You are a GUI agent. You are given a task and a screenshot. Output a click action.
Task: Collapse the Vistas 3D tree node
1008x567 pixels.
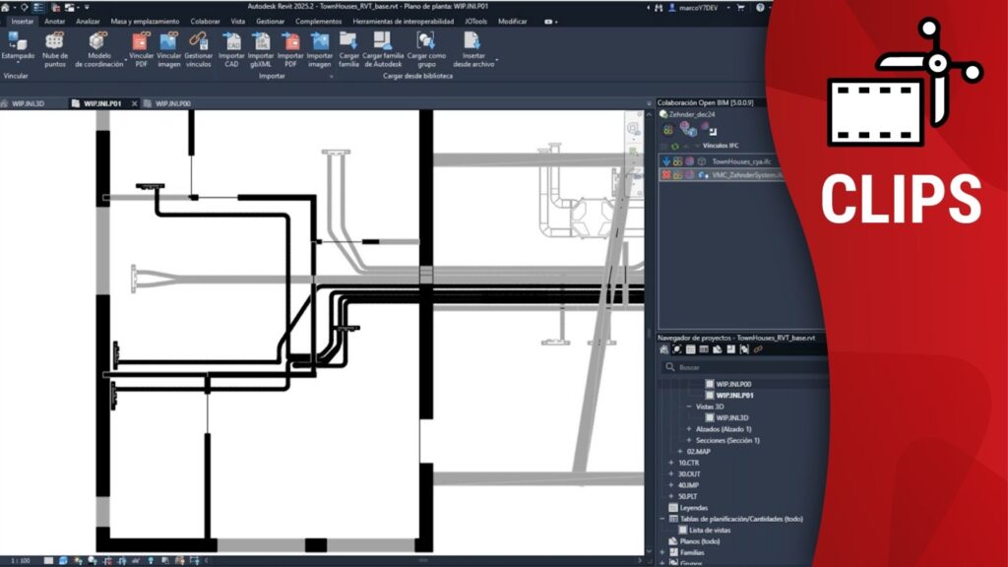tap(689, 407)
